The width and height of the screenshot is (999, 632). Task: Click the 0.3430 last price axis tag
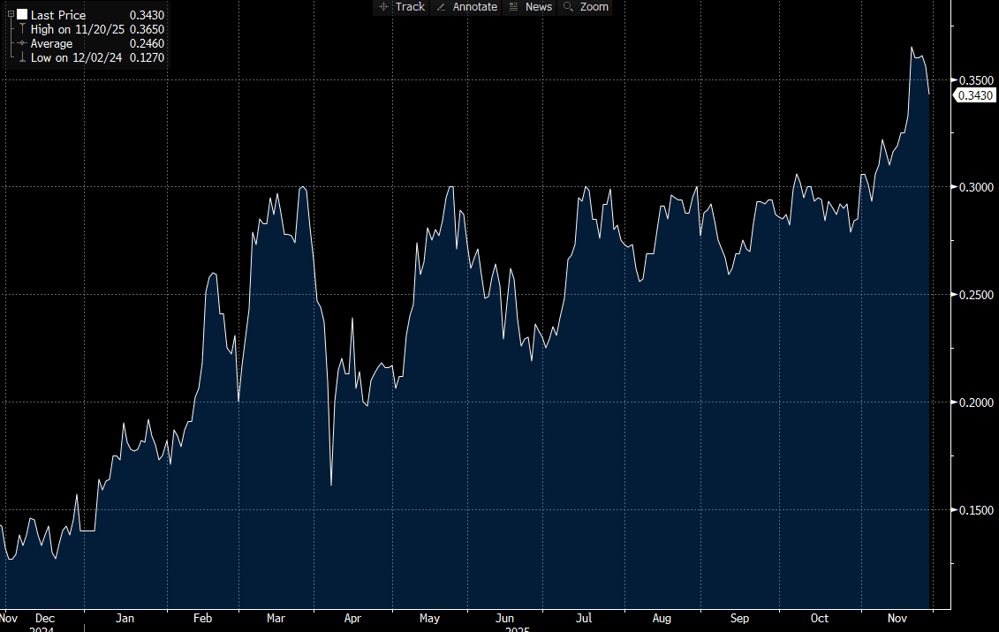tap(974, 95)
